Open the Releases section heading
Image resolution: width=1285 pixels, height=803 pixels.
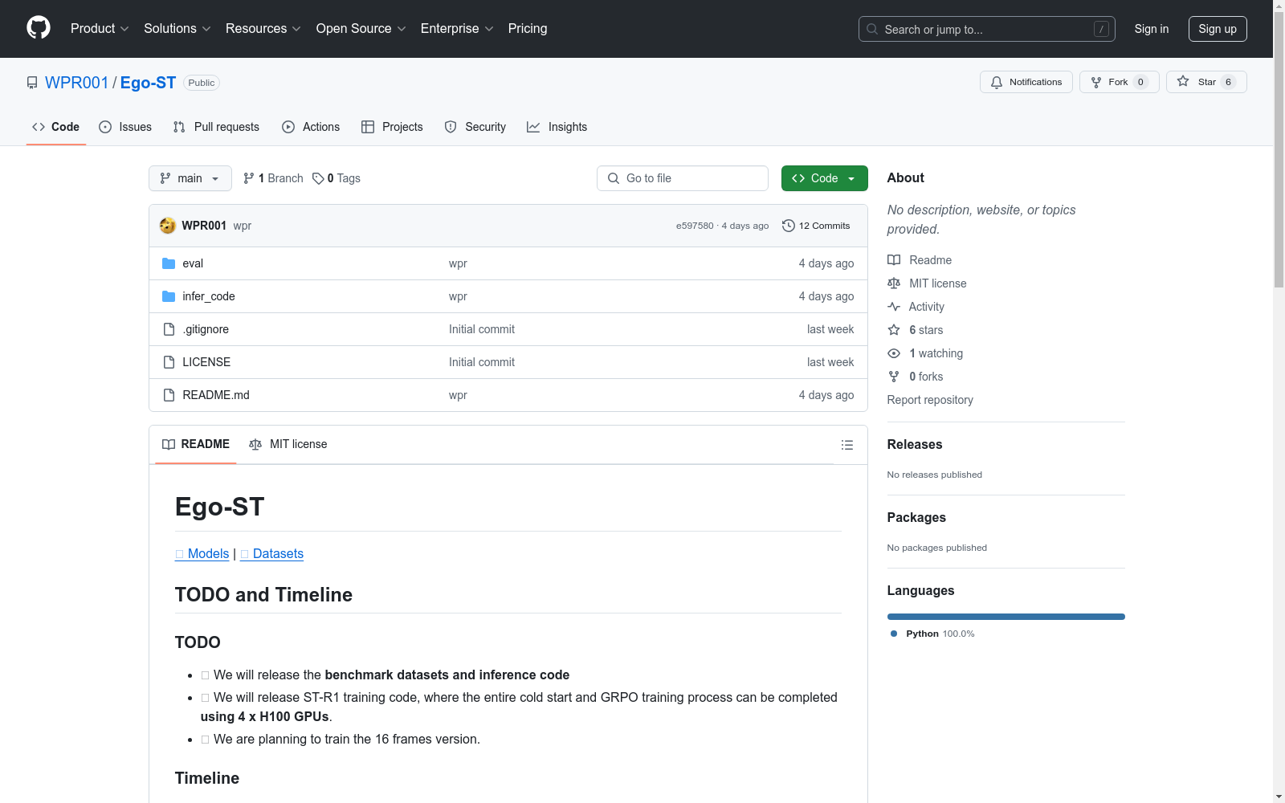[x=915, y=445]
